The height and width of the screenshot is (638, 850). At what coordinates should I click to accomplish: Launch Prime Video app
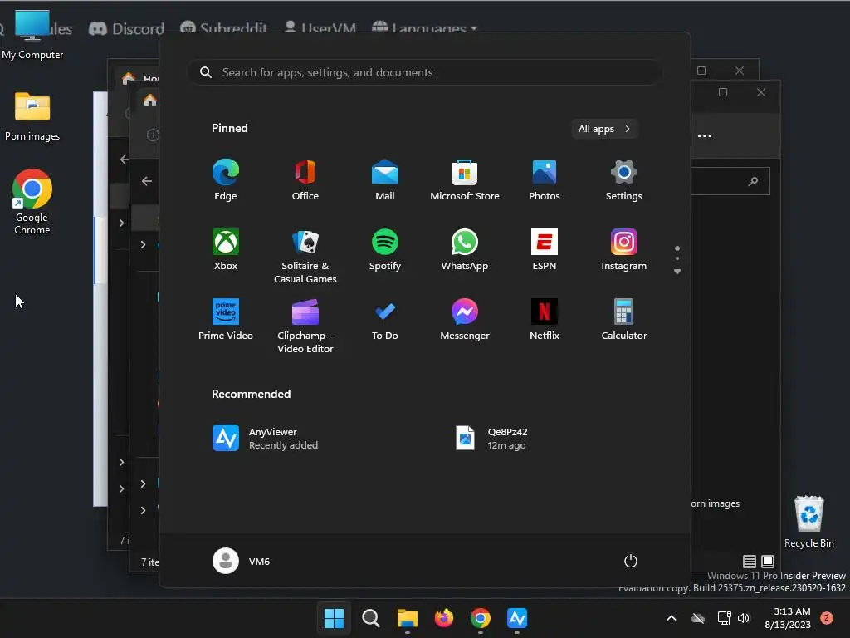(226, 320)
